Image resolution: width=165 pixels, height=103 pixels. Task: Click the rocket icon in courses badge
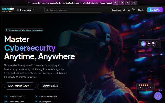[7, 30]
